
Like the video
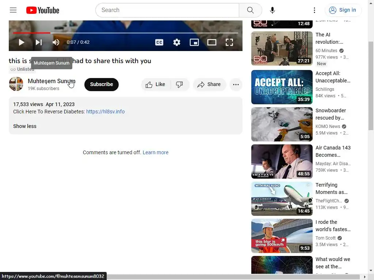pos(156,84)
